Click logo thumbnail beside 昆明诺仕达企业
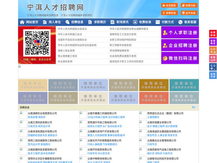 click(x=143, y=115)
